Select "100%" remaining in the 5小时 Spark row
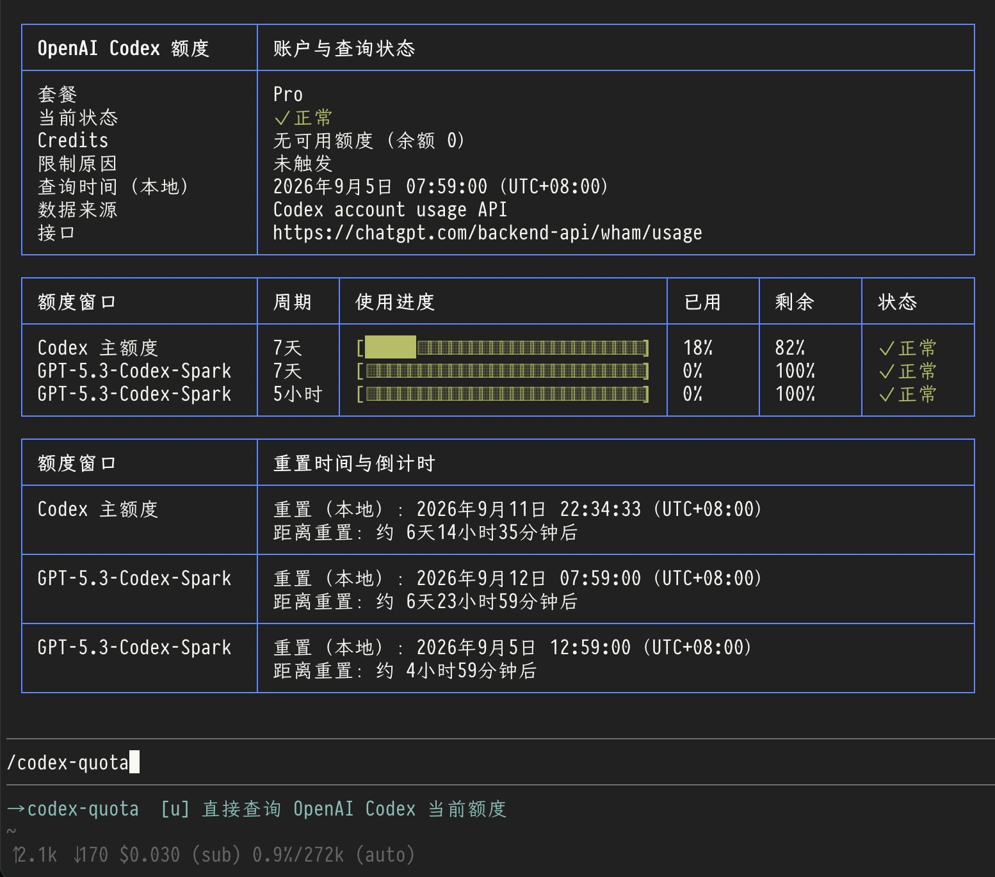This screenshot has width=995, height=877. 795,394
